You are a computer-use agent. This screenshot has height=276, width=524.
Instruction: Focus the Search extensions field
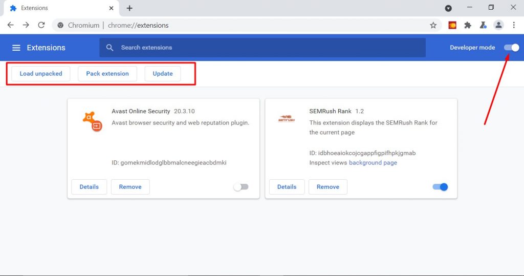click(x=263, y=48)
